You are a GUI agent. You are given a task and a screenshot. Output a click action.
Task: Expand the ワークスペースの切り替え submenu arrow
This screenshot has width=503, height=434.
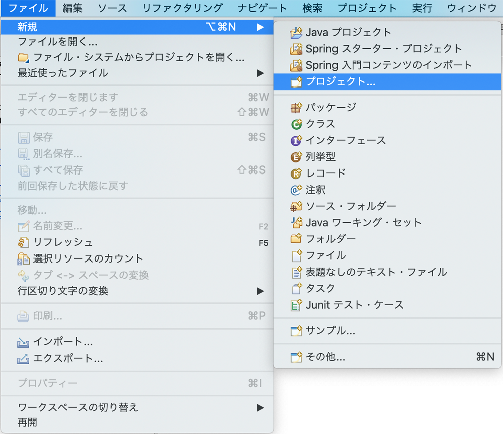[x=260, y=408]
